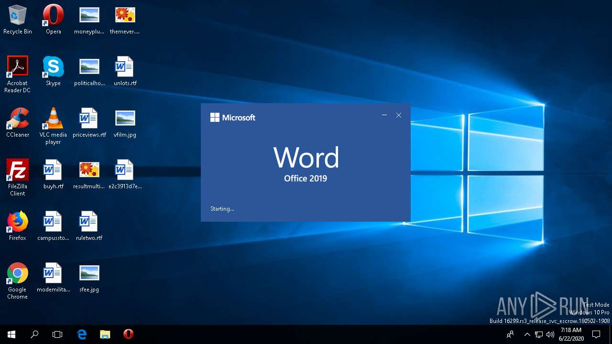
Task: Select the sfee.jpg image file
Action: 89,278
